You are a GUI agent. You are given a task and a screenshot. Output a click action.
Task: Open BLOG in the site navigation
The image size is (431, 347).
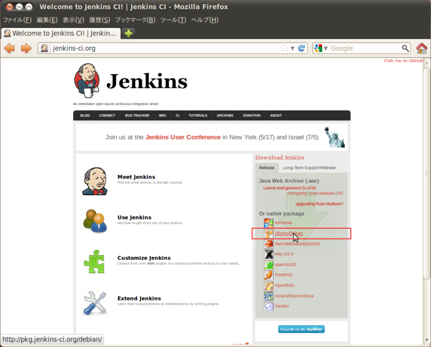click(x=85, y=115)
